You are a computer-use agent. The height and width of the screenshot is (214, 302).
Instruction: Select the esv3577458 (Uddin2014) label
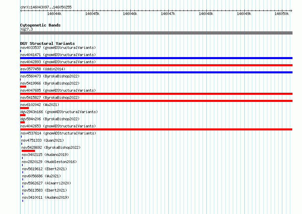click(43, 69)
